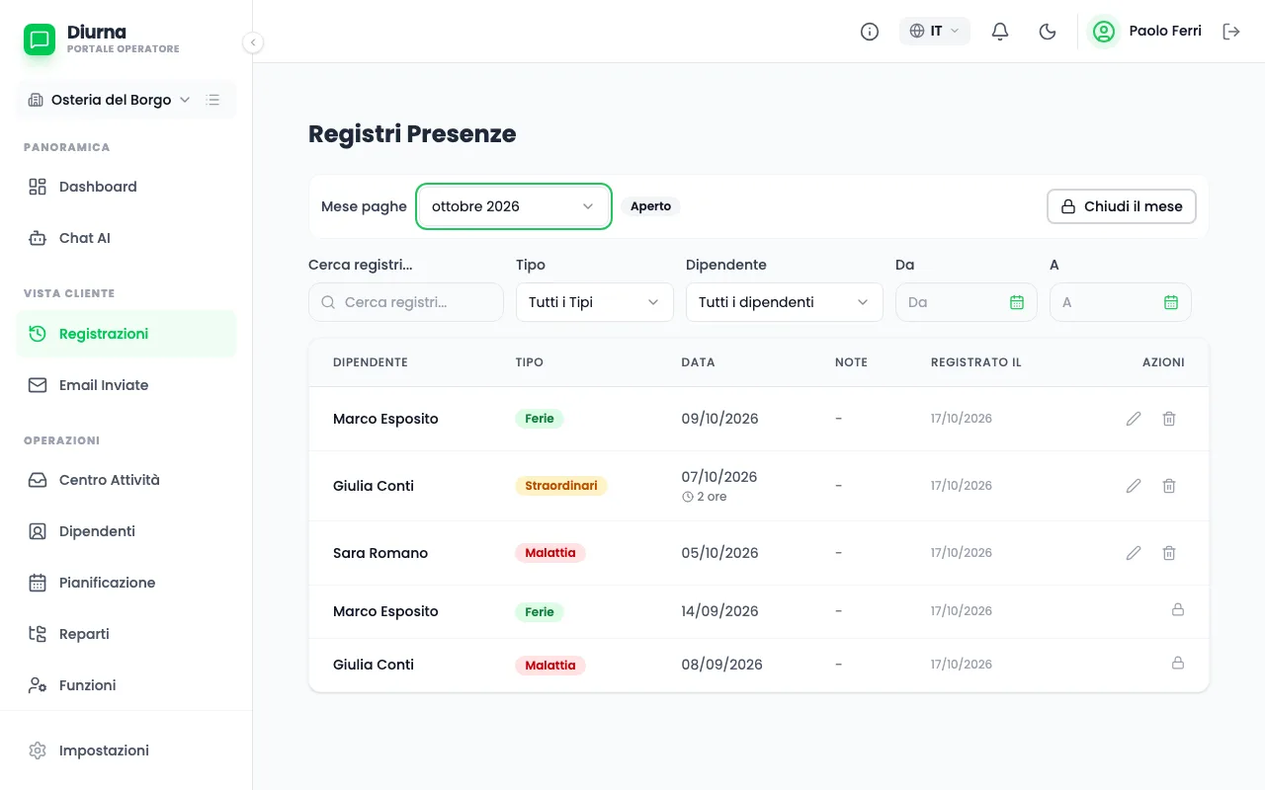This screenshot has height=790, width=1265.
Task: Delete Marco Esposito 09/10/2026 record trash
Action: coord(1169,419)
